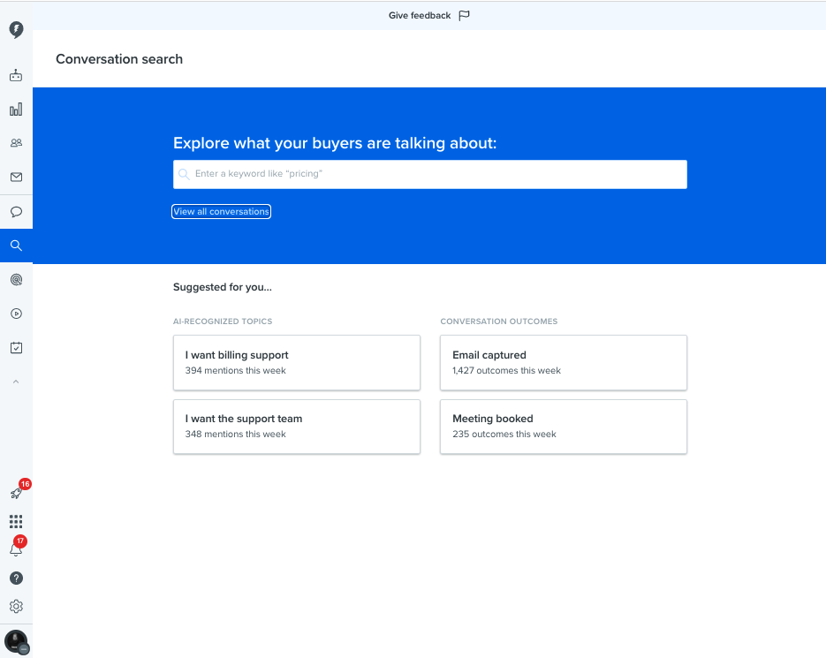Viewport: 826px width, 658px height.
Task: Open notifications bell with 17 badge
Action: tap(16, 550)
